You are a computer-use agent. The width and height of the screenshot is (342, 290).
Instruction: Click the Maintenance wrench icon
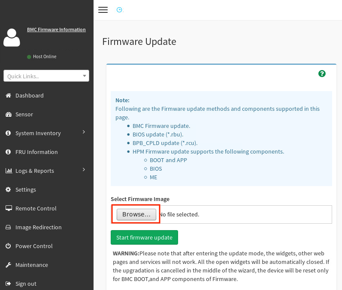tap(8, 265)
